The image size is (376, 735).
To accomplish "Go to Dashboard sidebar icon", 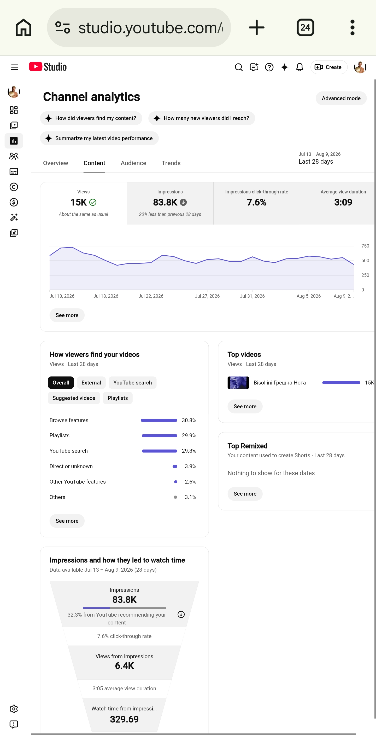I will tap(14, 110).
